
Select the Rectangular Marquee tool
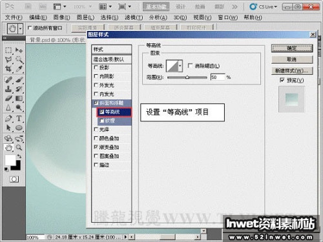coord(8,50)
